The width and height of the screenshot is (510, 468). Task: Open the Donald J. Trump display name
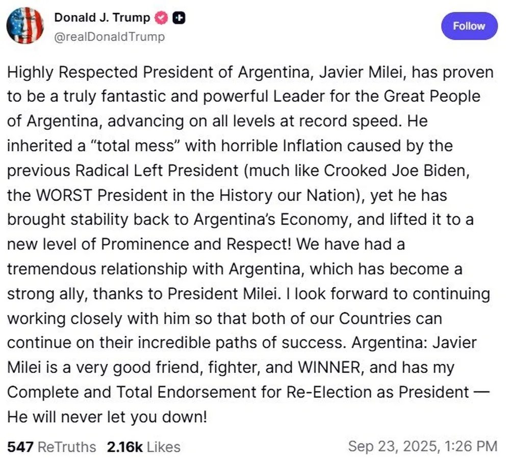coord(102,18)
